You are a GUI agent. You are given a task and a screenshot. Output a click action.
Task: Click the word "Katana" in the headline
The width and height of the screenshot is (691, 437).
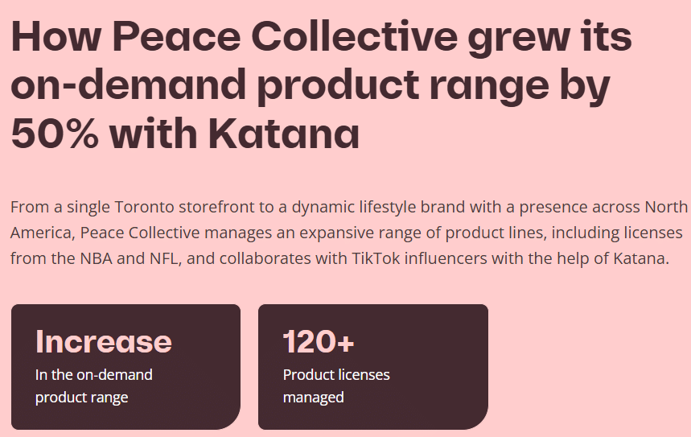(284, 134)
